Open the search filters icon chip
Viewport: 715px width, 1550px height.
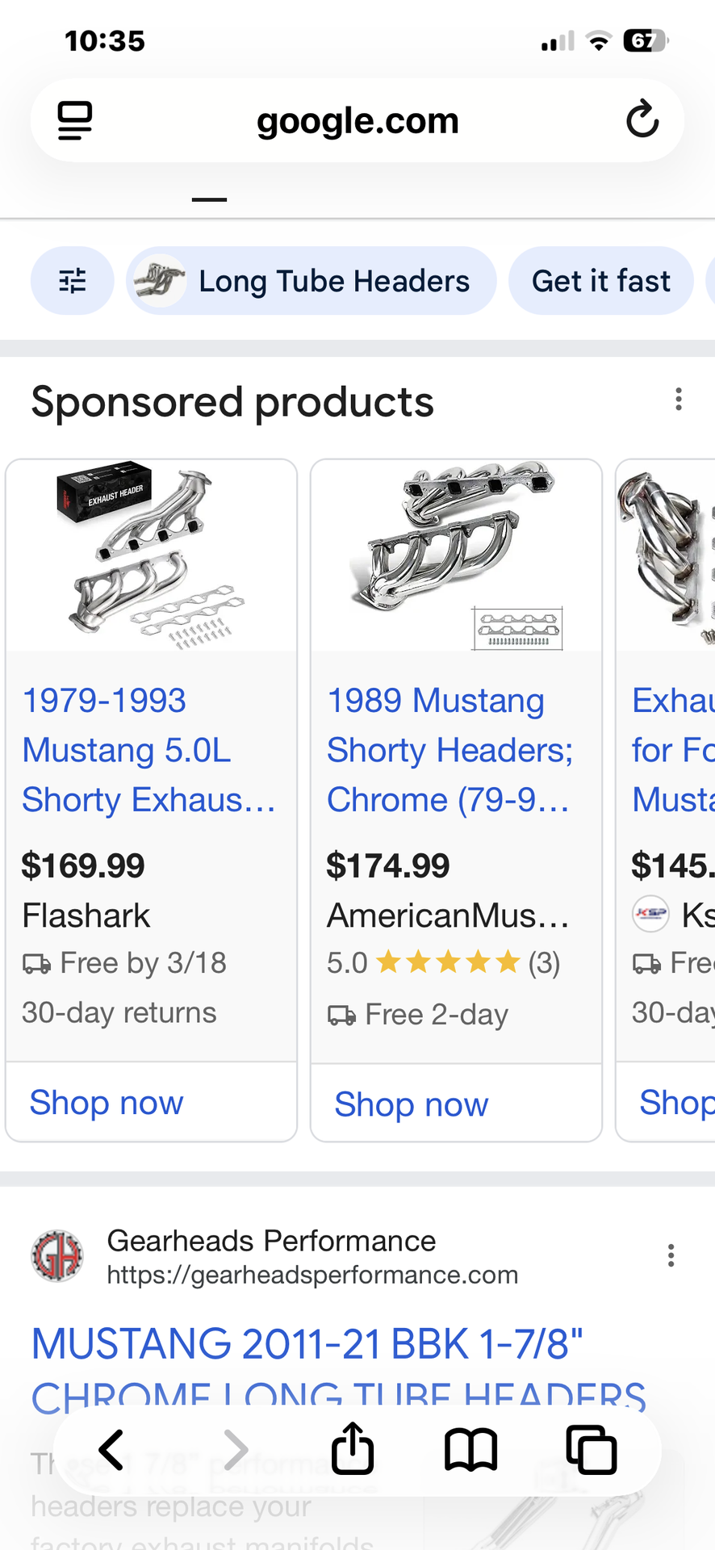click(x=73, y=281)
